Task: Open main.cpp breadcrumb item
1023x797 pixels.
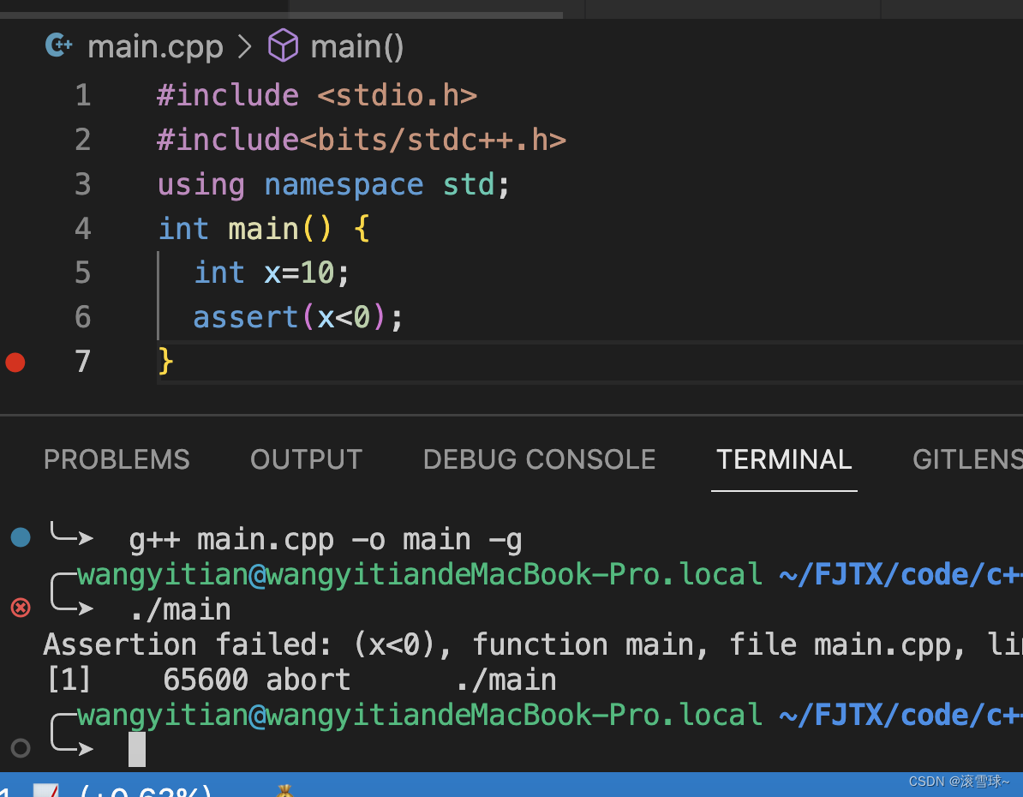Action: 155,47
